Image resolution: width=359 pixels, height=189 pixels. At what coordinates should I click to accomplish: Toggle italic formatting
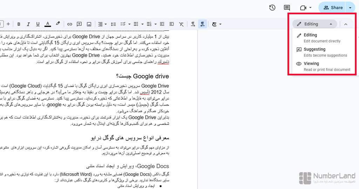(28, 24)
